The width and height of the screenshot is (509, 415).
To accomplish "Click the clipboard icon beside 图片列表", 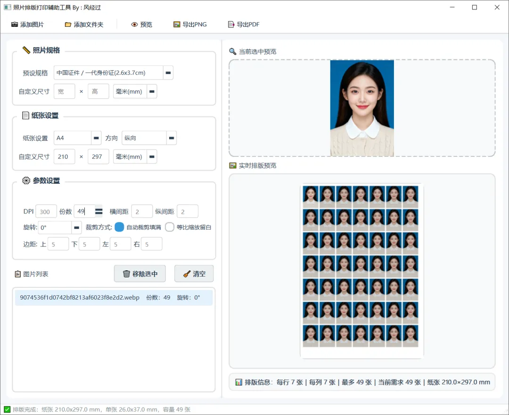I will [x=18, y=274].
